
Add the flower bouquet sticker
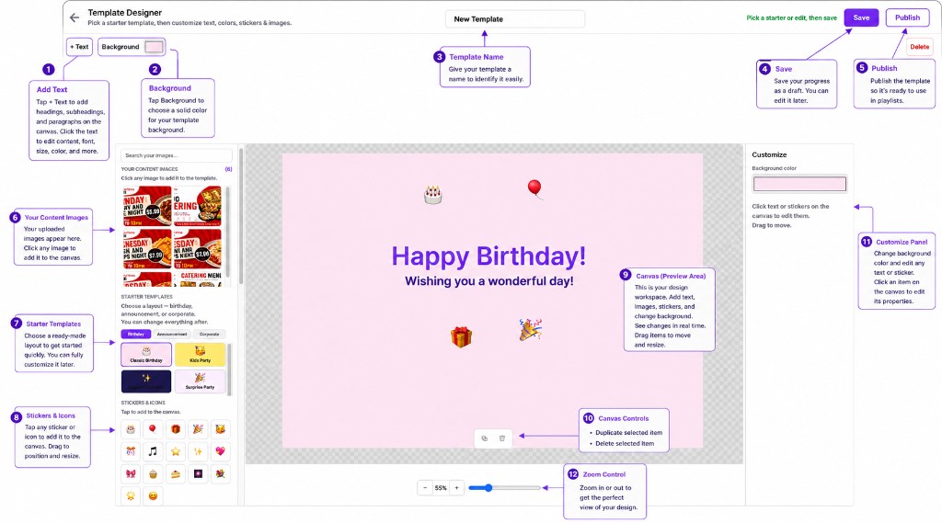[x=221, y=473]
